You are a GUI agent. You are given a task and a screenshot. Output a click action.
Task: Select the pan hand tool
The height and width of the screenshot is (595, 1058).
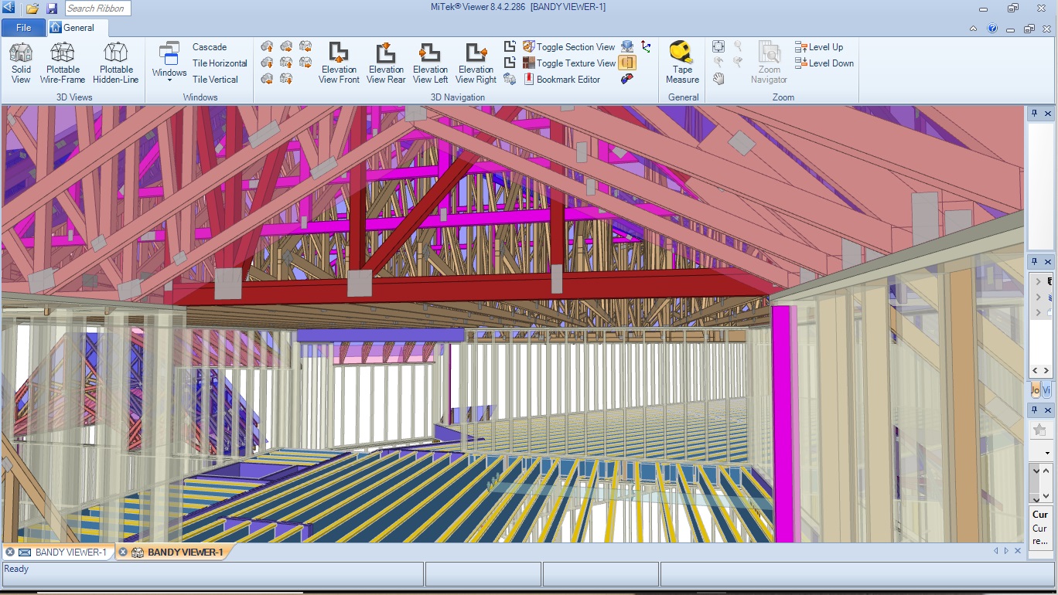(x=718, y=79)
